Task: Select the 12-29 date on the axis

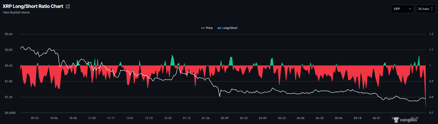Action: point(168,118)
